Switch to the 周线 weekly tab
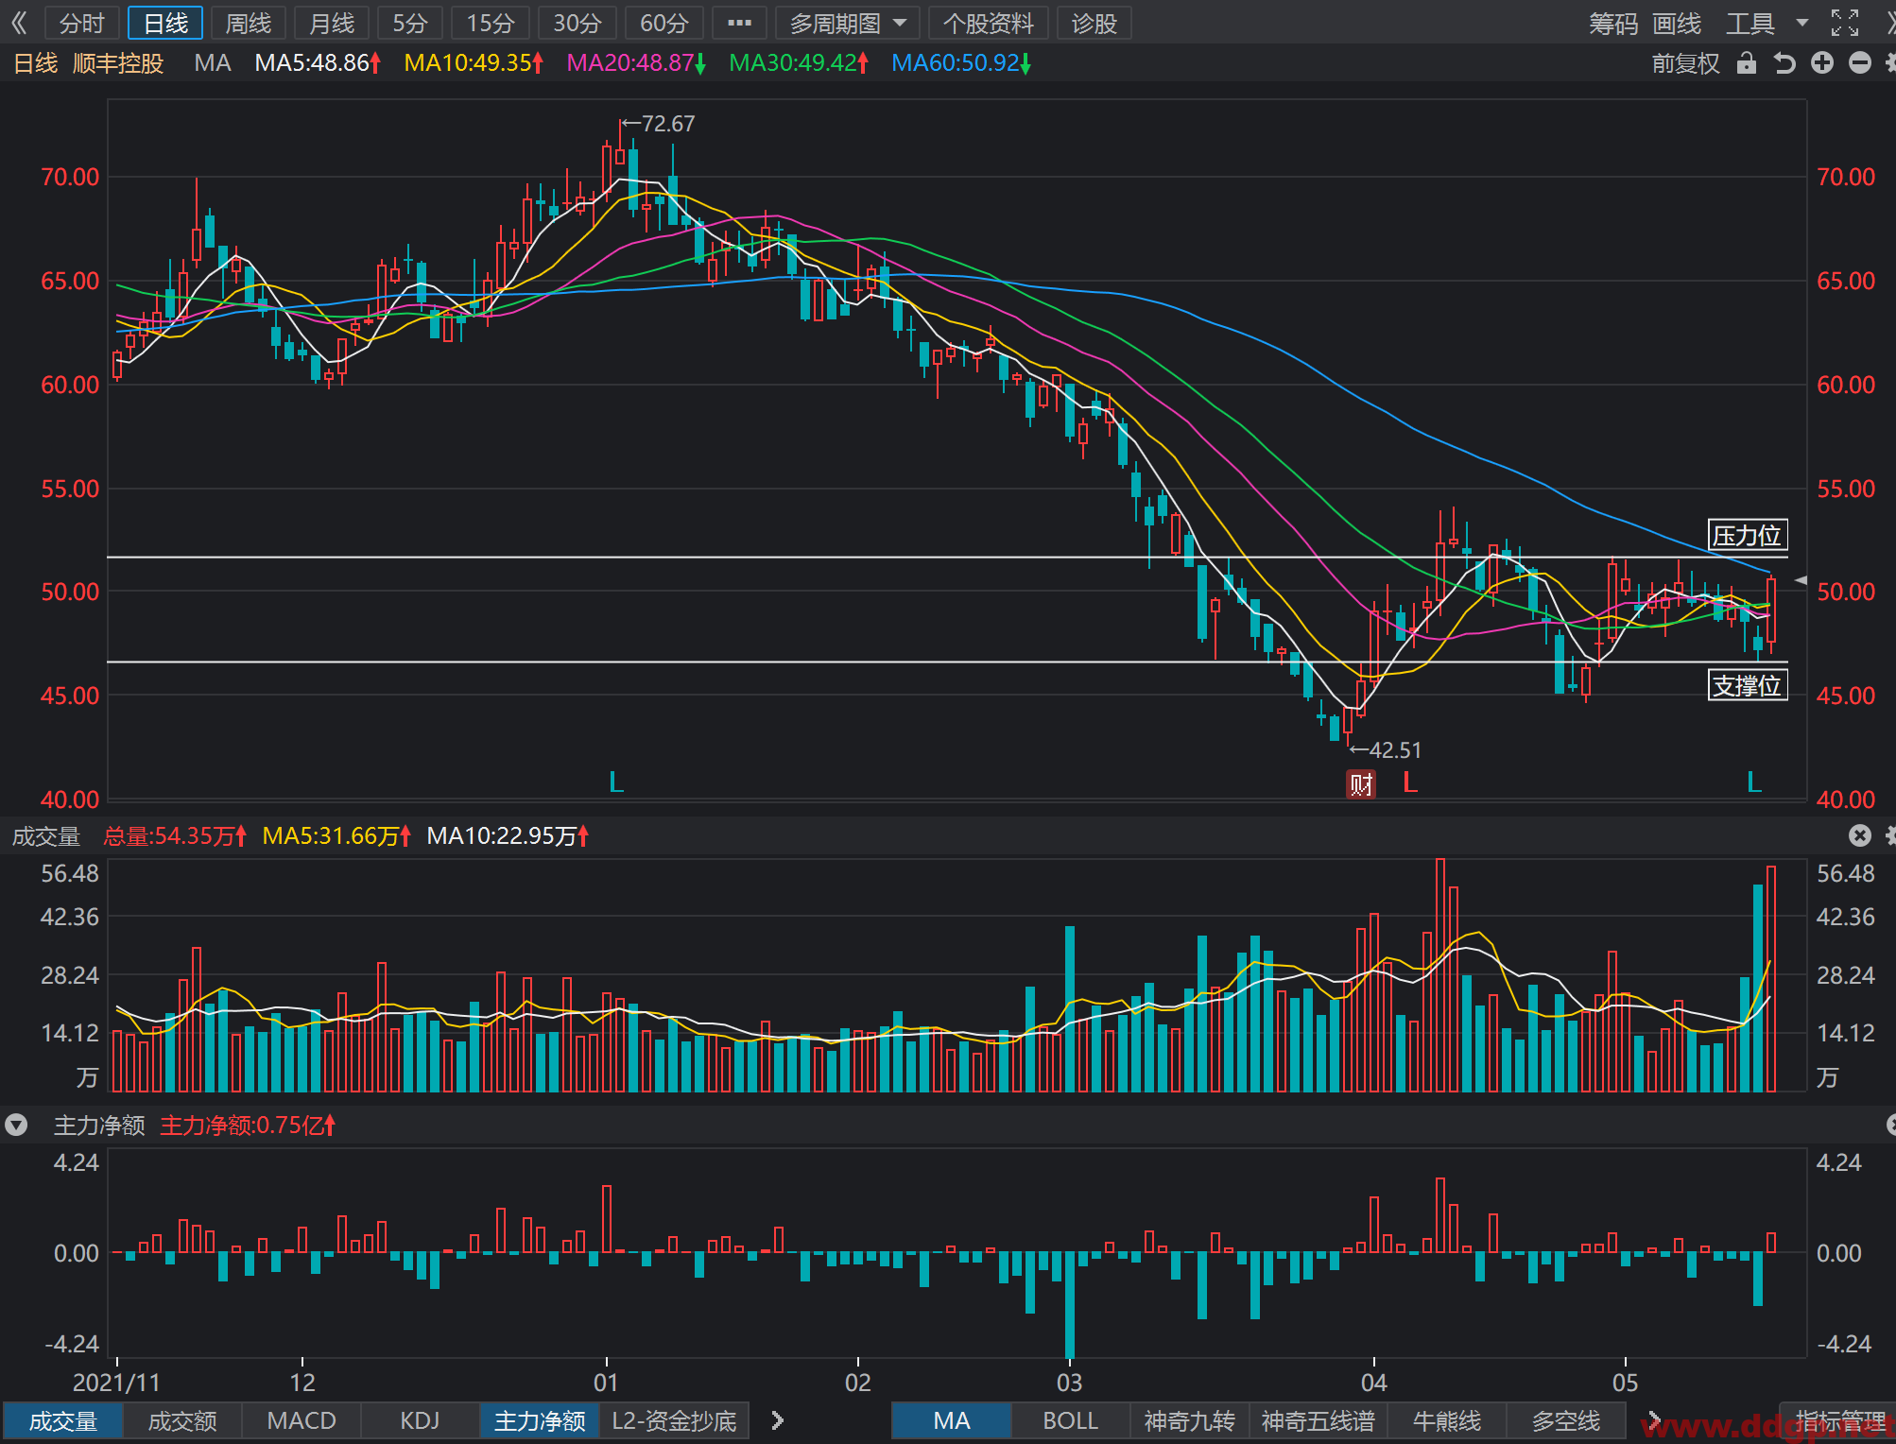 pos(249,23)
